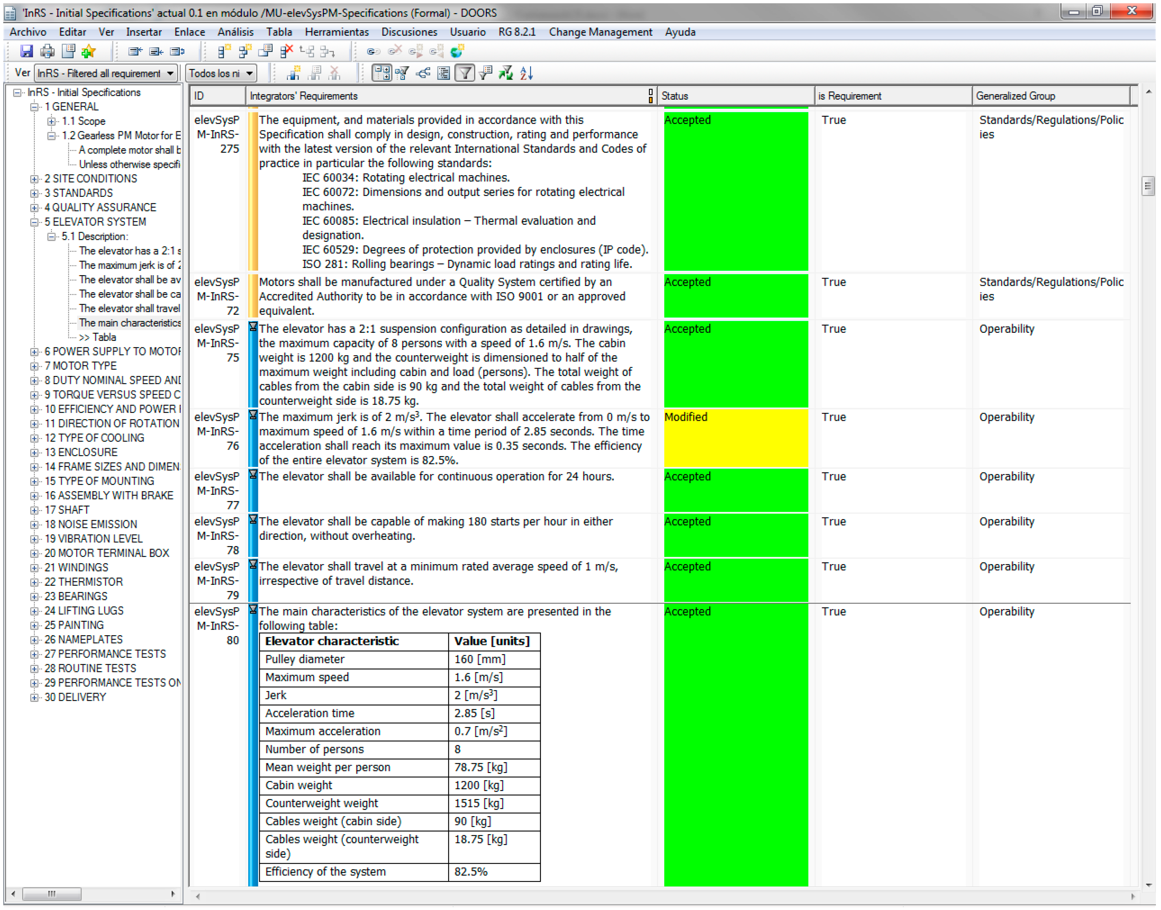Click the insert table icon

click(293, 73)
